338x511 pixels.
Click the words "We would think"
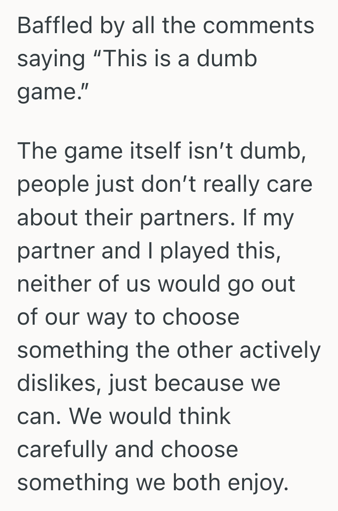tap(150, 417)
